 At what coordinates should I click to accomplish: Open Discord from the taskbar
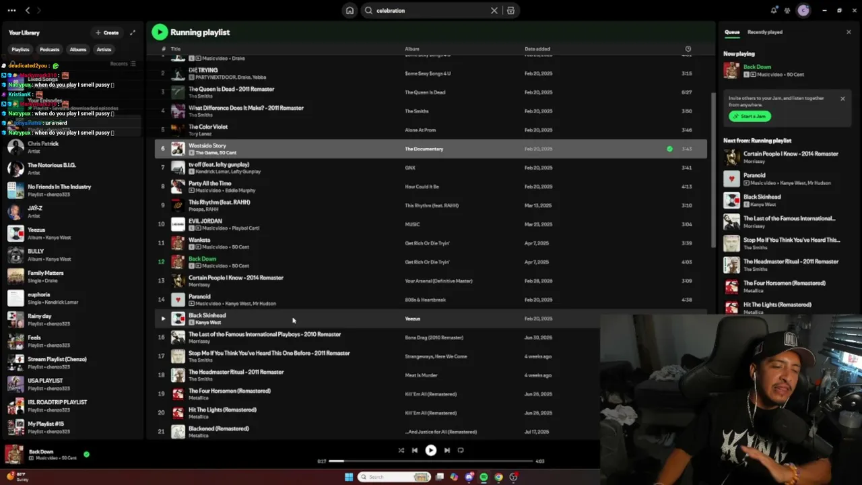469,477
